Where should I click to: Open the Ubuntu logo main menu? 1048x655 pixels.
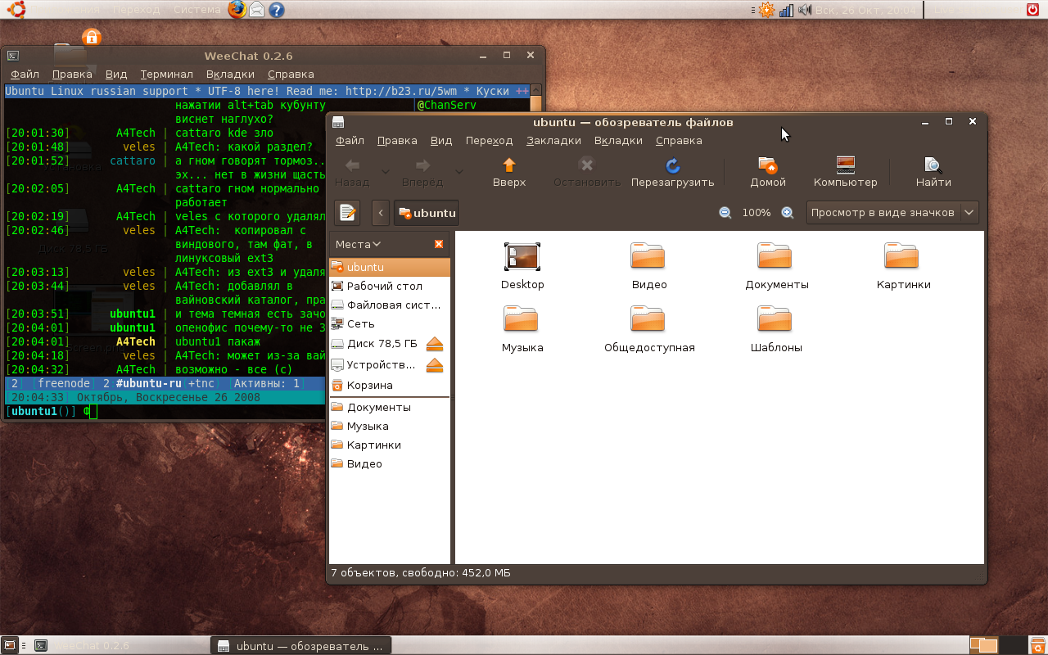[16, 9]
